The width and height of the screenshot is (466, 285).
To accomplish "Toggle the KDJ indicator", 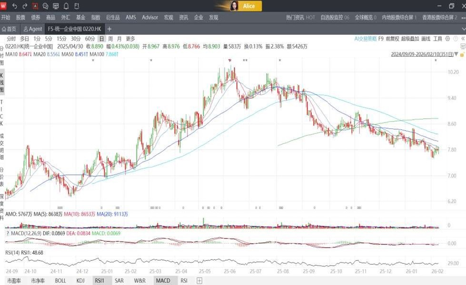I will coord(80,281).
